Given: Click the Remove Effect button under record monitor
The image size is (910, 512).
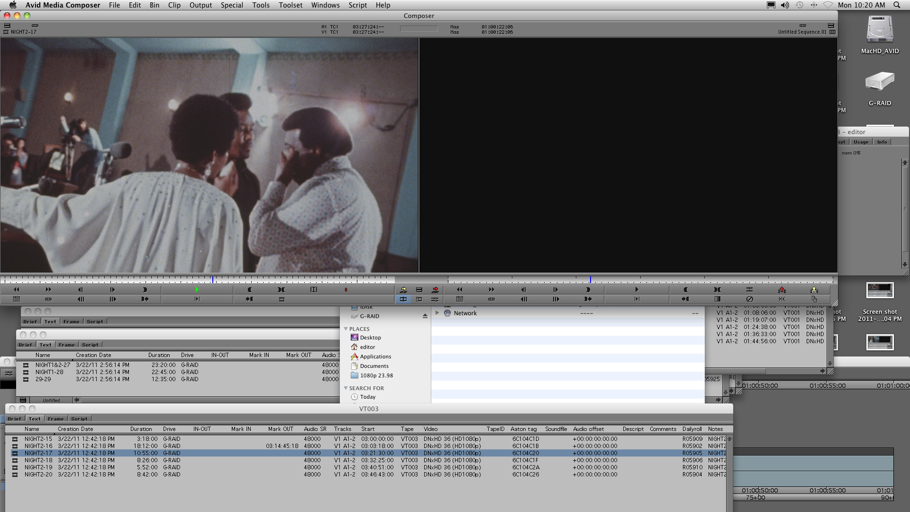Looking at the screenshot, I should point(749,299).
